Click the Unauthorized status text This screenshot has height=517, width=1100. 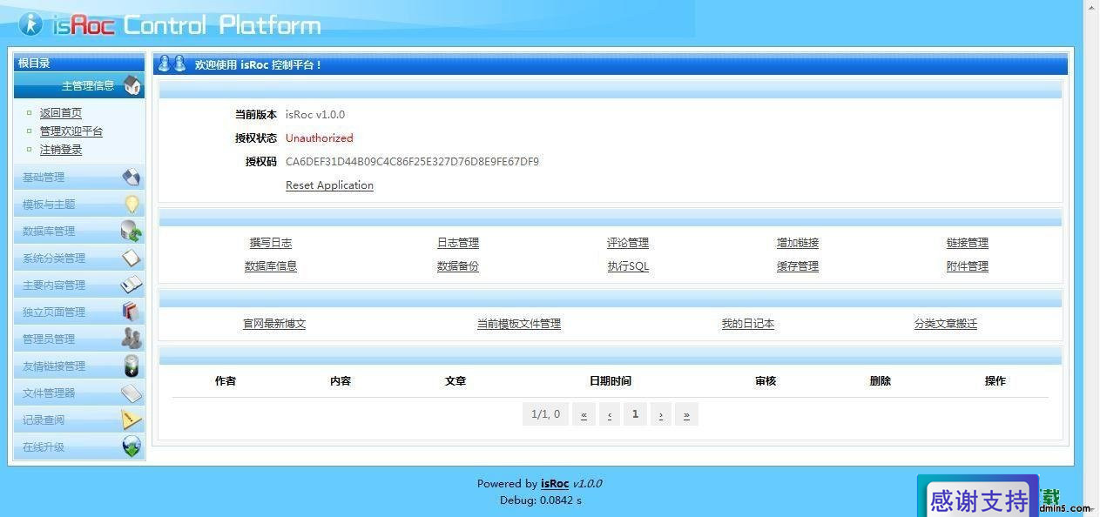[320, 138]
